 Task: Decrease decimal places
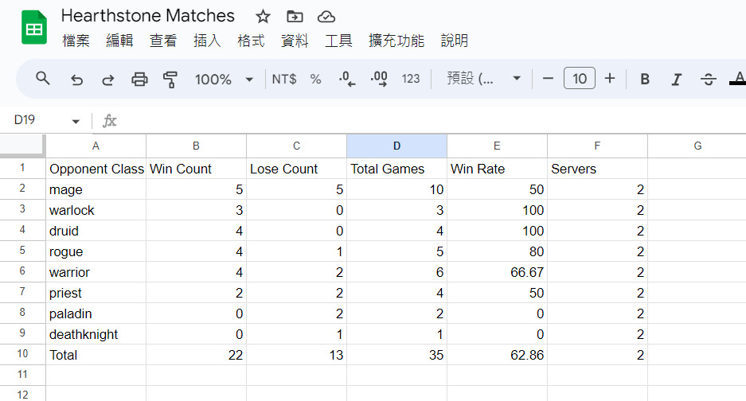(x=347, y=79)
